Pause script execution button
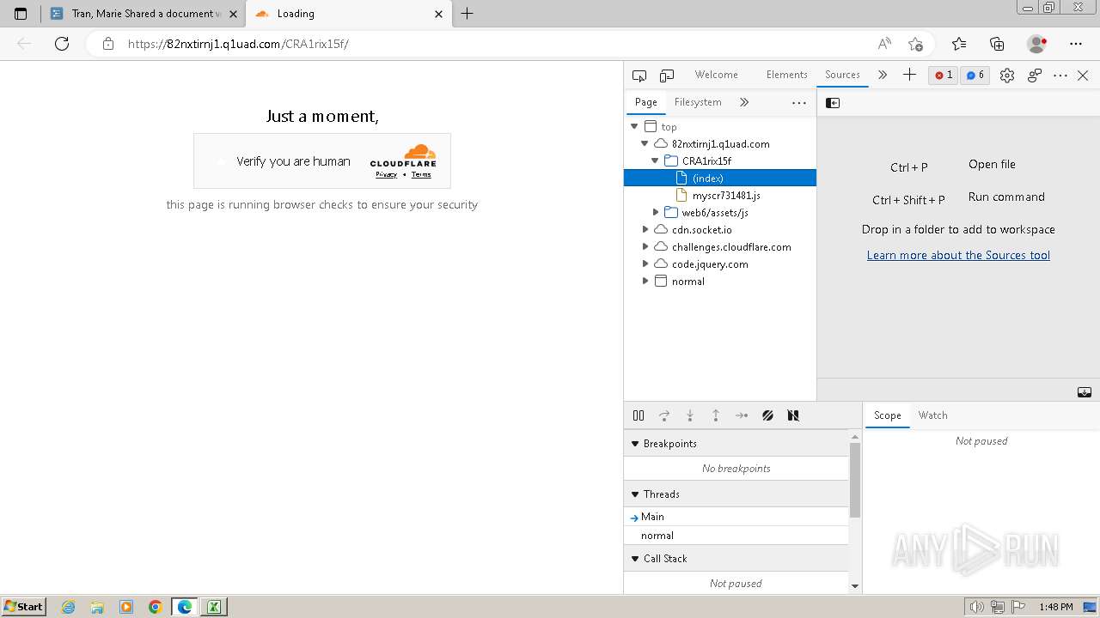This screenshot has width=1100, height=618. tap(639, 415)
